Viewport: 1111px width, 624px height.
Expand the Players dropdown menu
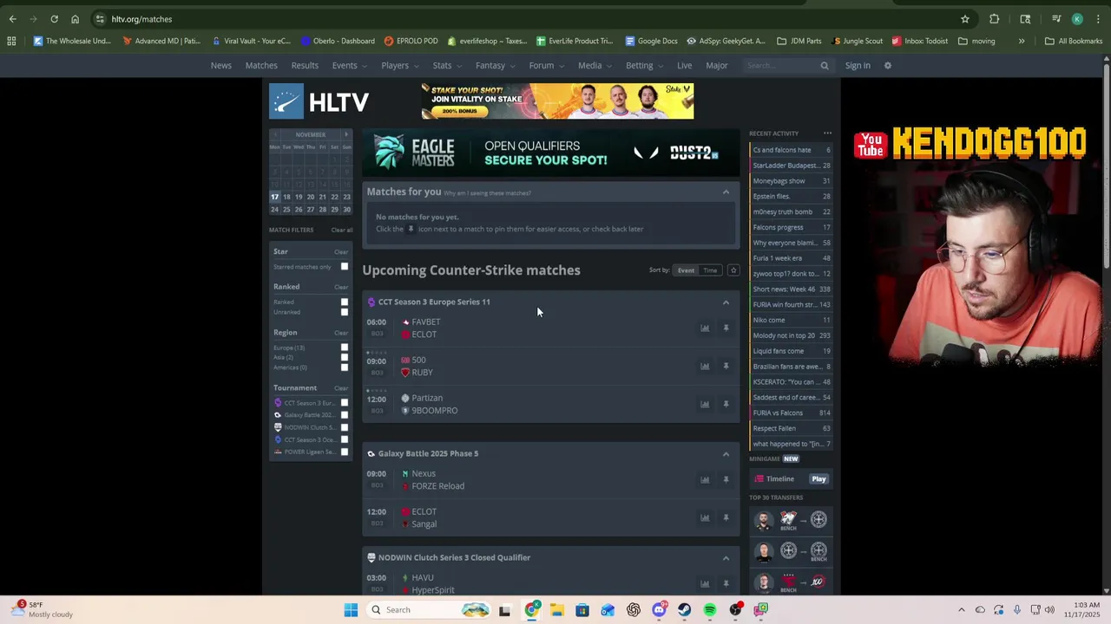[x=399, y=66]
